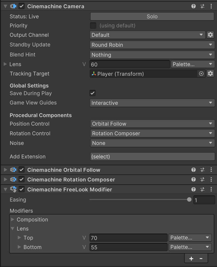Open help for Cinemachine Rotation Composer
217x267 pixels.
click(194, 179)
